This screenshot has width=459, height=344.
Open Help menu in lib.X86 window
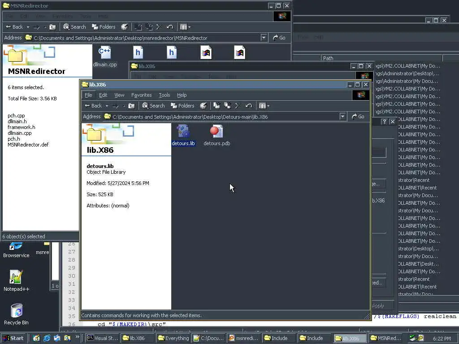coord(182,95)
